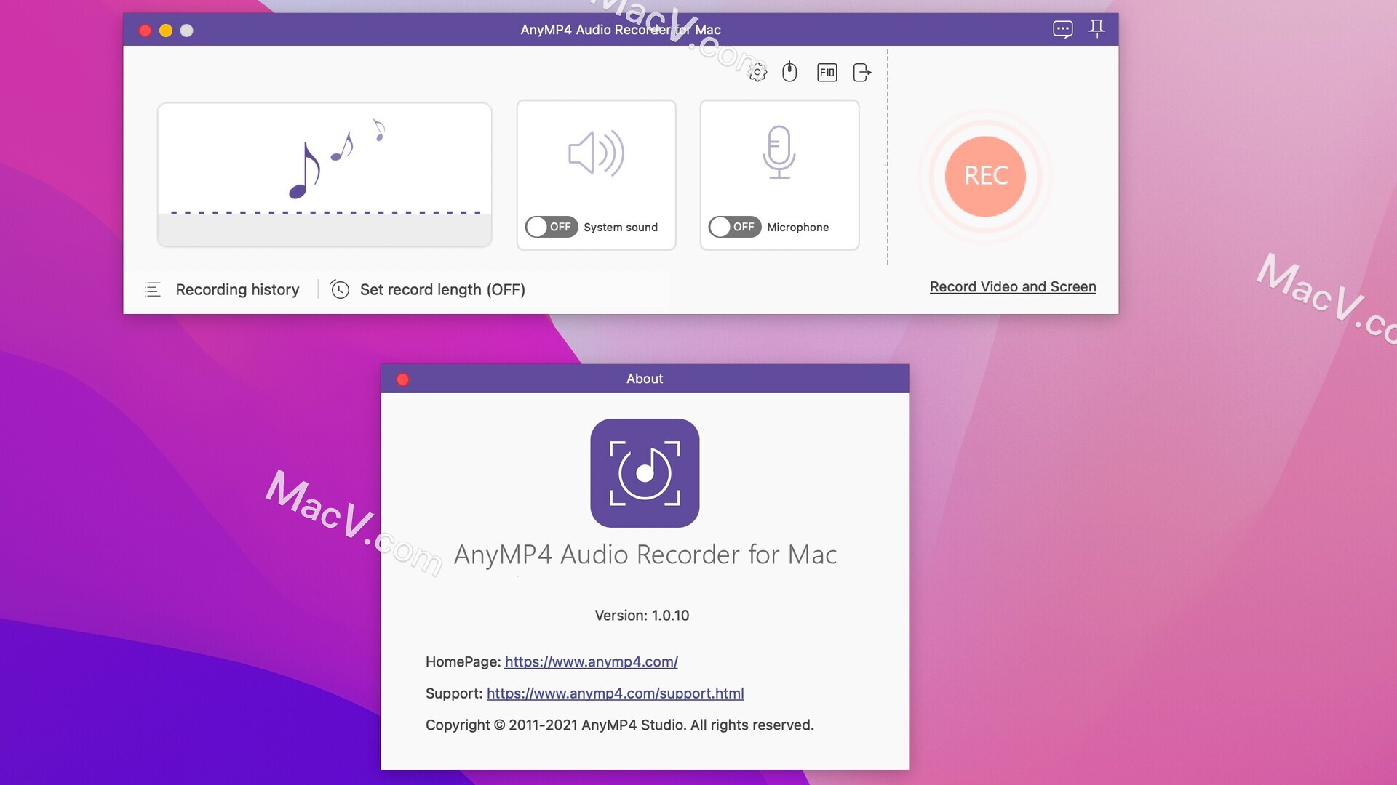Click the About window title bar
This screenshot has height=785, width=1397.
click(644, 378)
